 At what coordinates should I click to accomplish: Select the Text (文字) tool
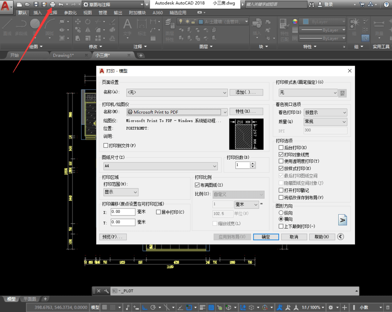coord(127,27)
